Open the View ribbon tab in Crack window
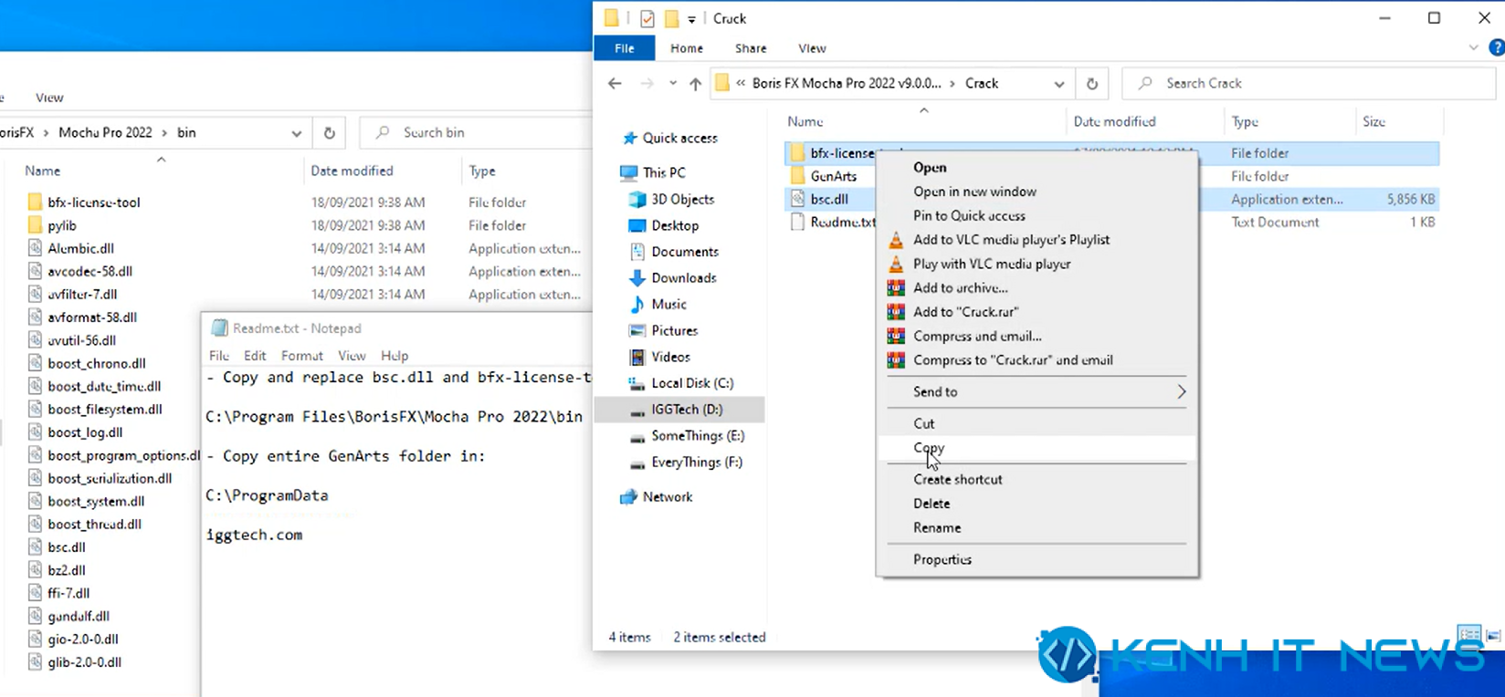 pyautogui.click(x=812, y=48)
